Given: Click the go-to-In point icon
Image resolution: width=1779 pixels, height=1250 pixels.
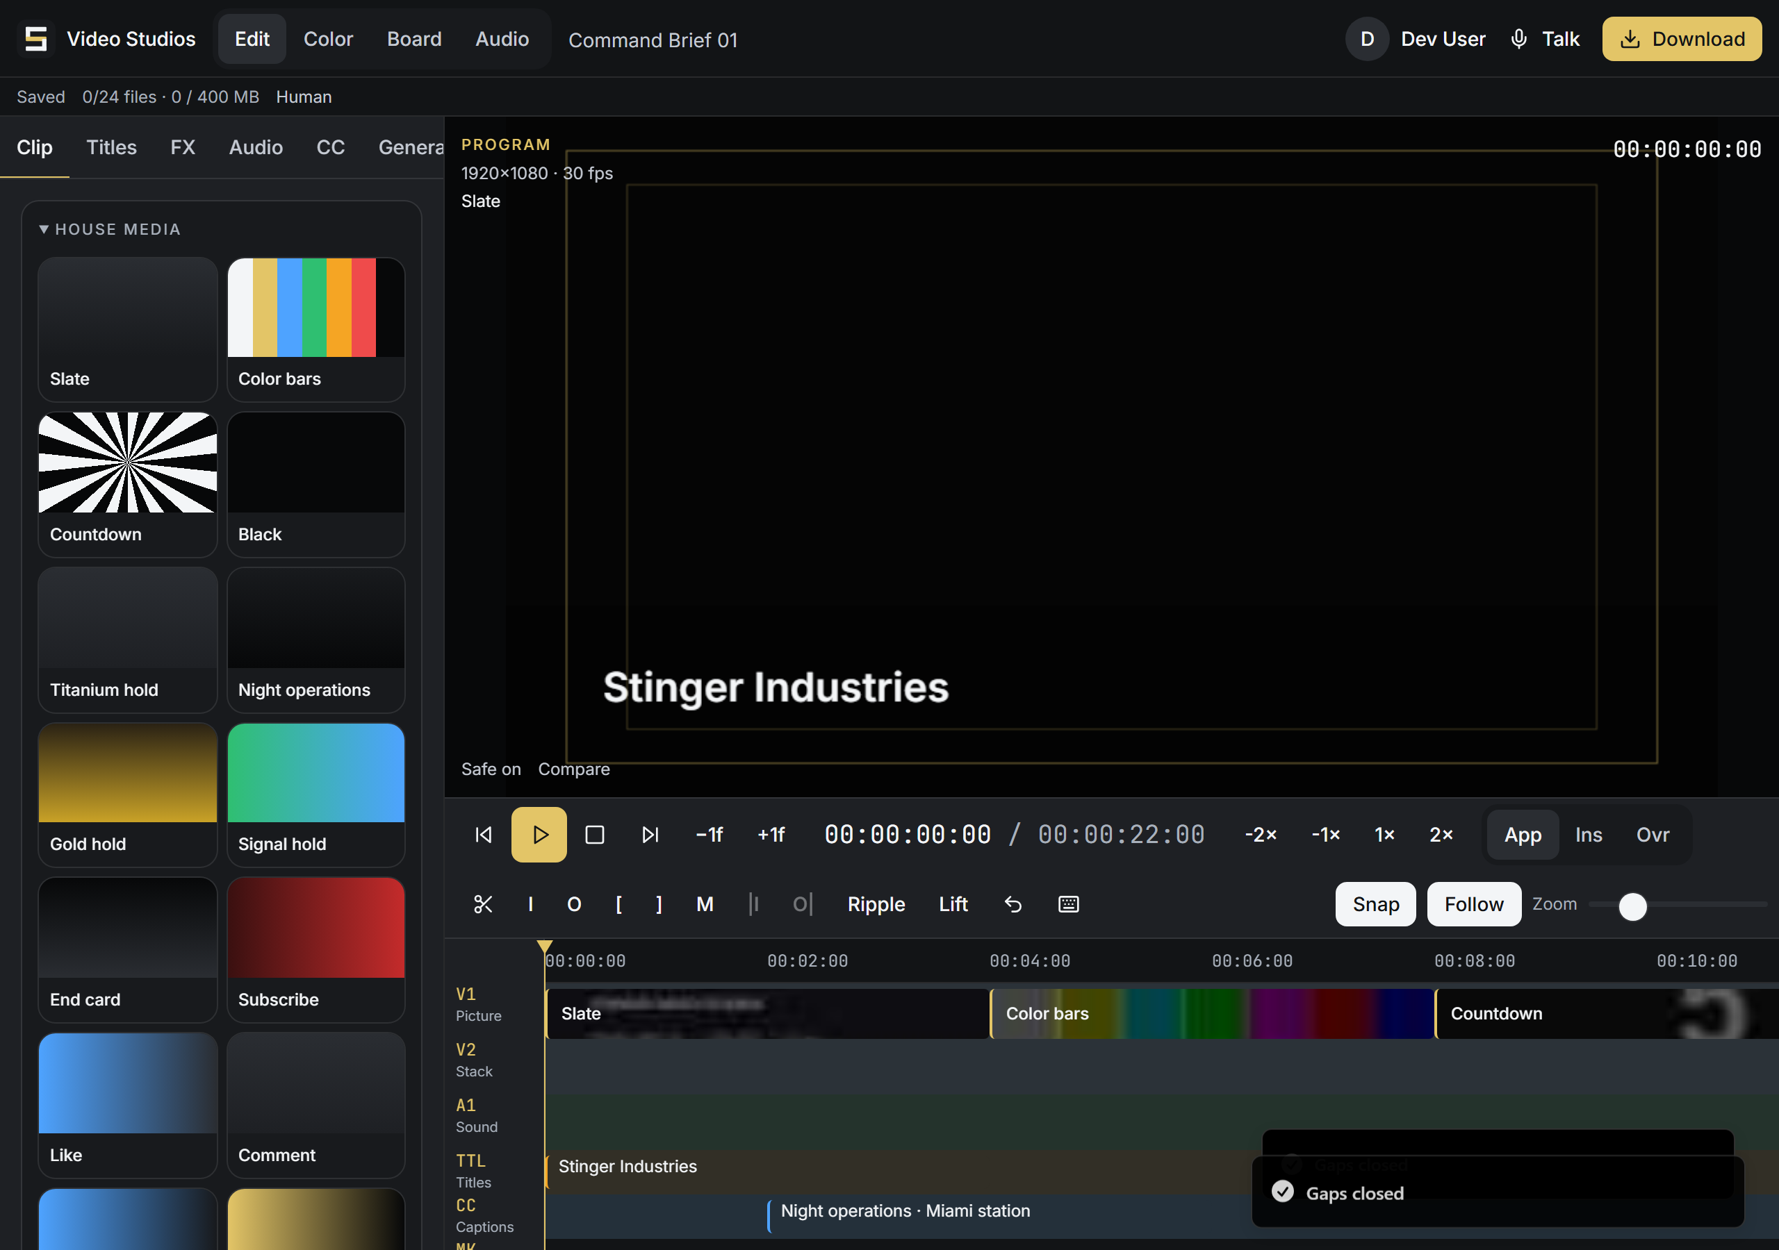Looking at the screenshot, I should pyautogui.click(x=754, y=903).
